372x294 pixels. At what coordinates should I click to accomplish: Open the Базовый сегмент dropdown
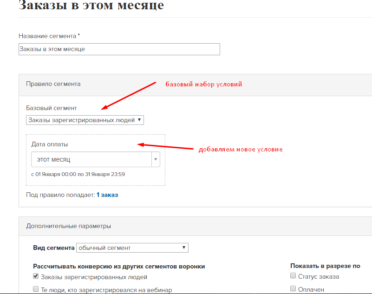85,120
